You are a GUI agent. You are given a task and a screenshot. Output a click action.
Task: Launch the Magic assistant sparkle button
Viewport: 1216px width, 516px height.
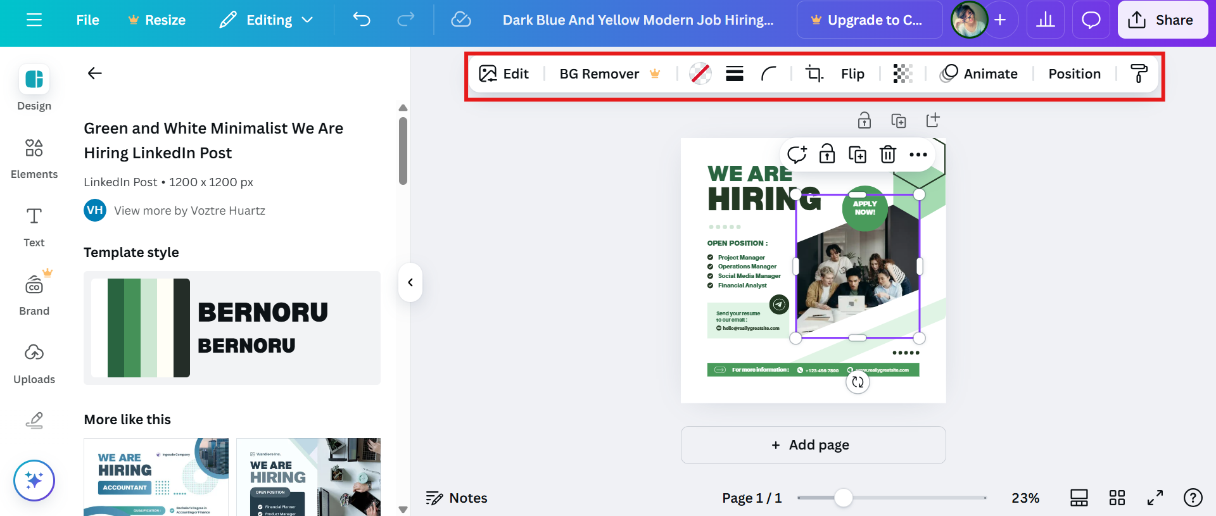[x=34, y=480]
